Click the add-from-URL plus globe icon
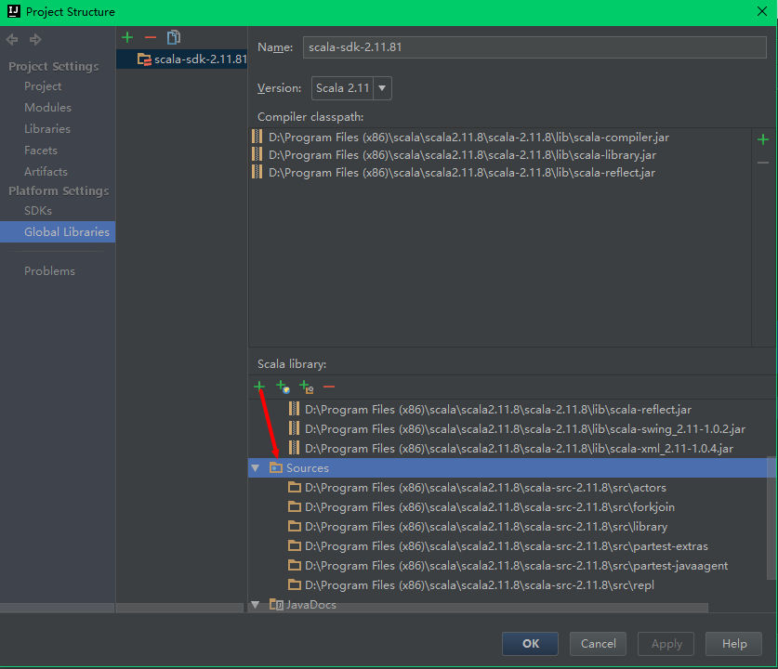Image resolution: width=778 pixels, height=669 pixels. 283,387
